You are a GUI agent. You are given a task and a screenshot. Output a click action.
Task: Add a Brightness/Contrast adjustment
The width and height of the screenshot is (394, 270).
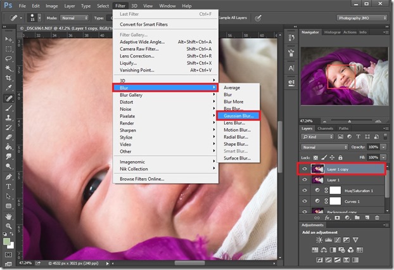point(319,240)
